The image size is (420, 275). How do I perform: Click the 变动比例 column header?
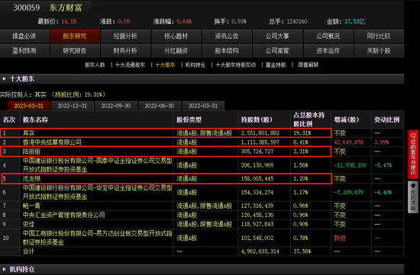[x=387, y=120]
